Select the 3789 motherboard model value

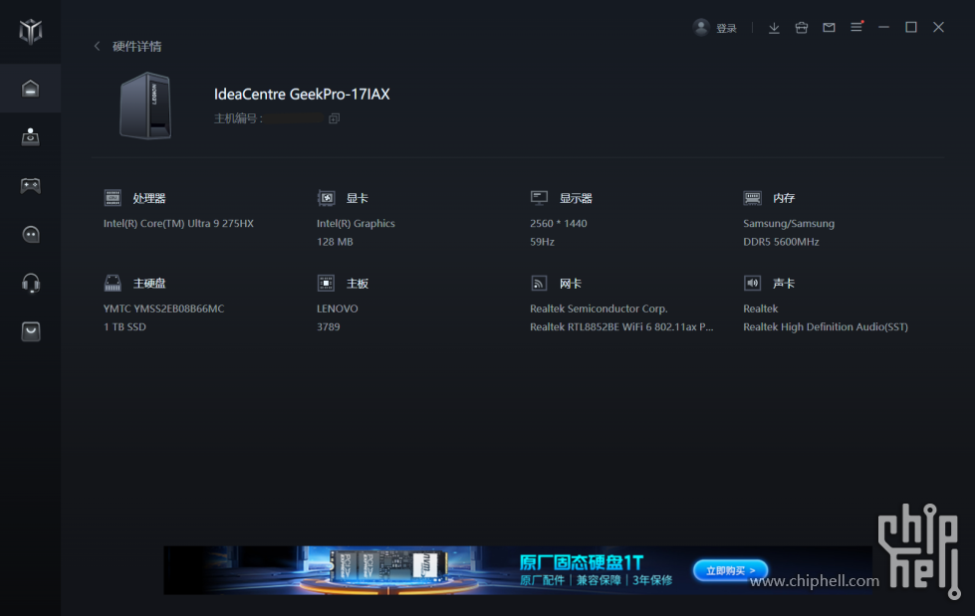coord(329,327)
